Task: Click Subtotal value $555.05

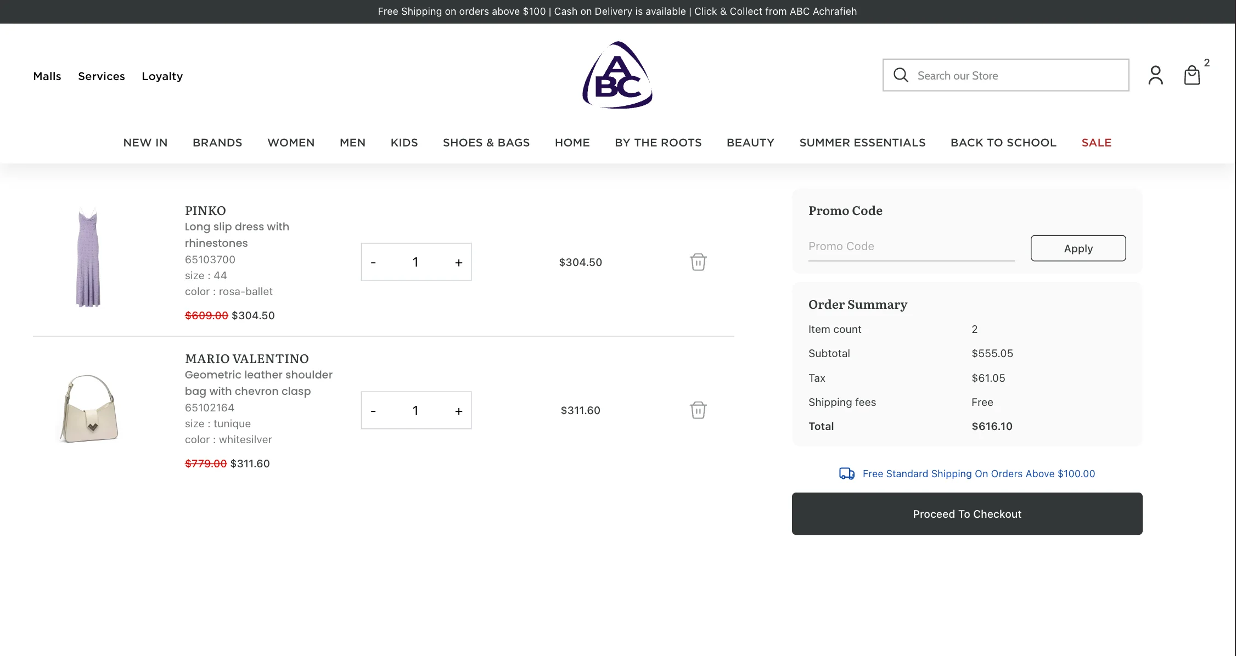Action: point(992,353)
